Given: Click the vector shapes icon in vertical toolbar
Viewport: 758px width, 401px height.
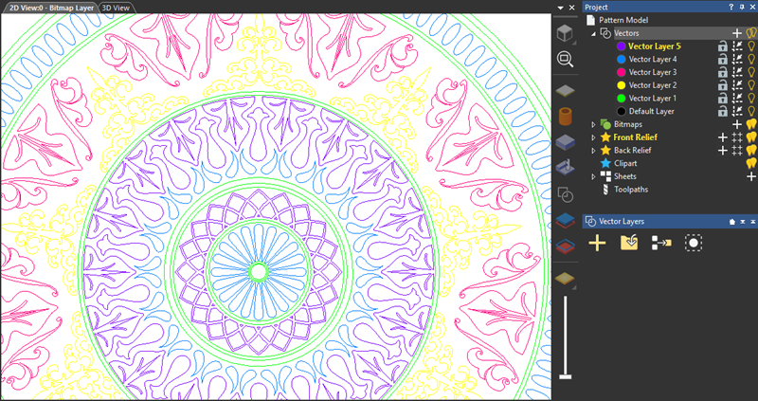Looking at the screenshot, I should point(565,194).
